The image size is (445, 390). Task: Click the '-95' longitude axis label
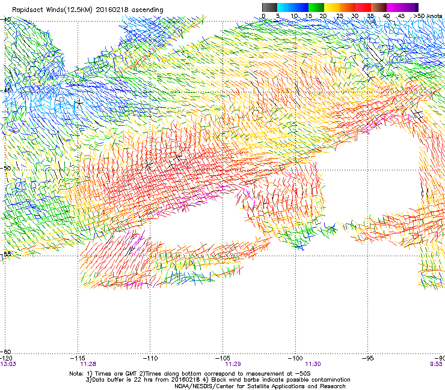[368, 358]
